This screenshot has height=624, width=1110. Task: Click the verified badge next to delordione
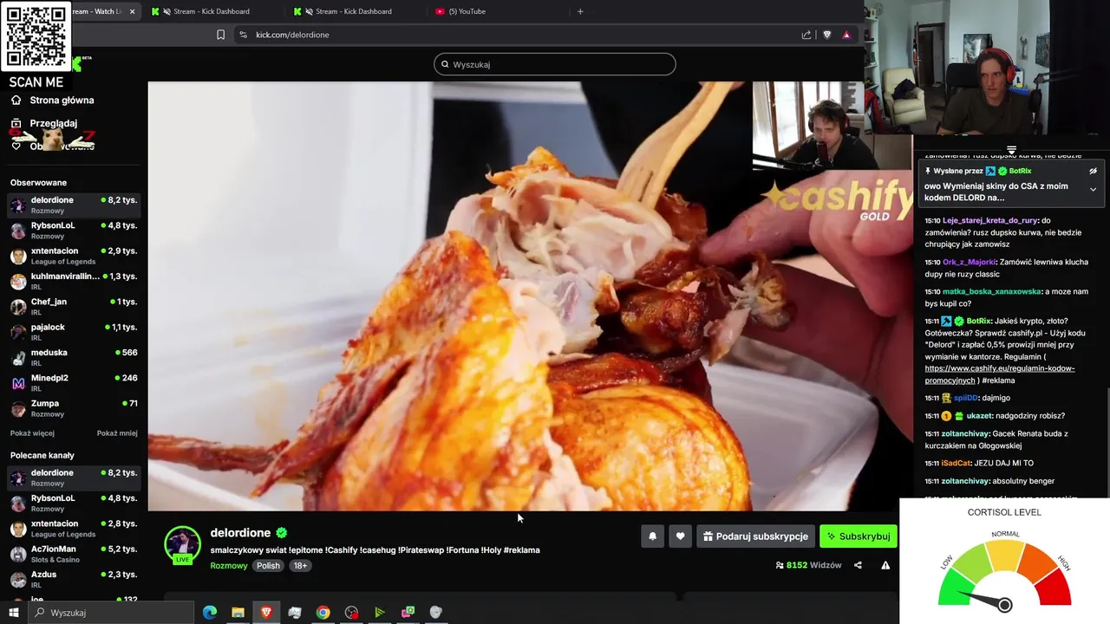pos(281,533)
